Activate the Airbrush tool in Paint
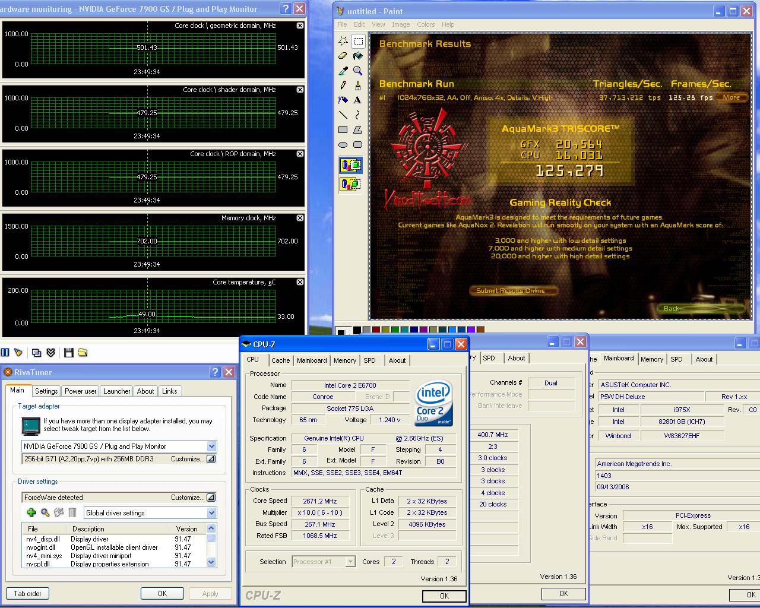Viewport: 760px width, 608px height. coord(343,100)
